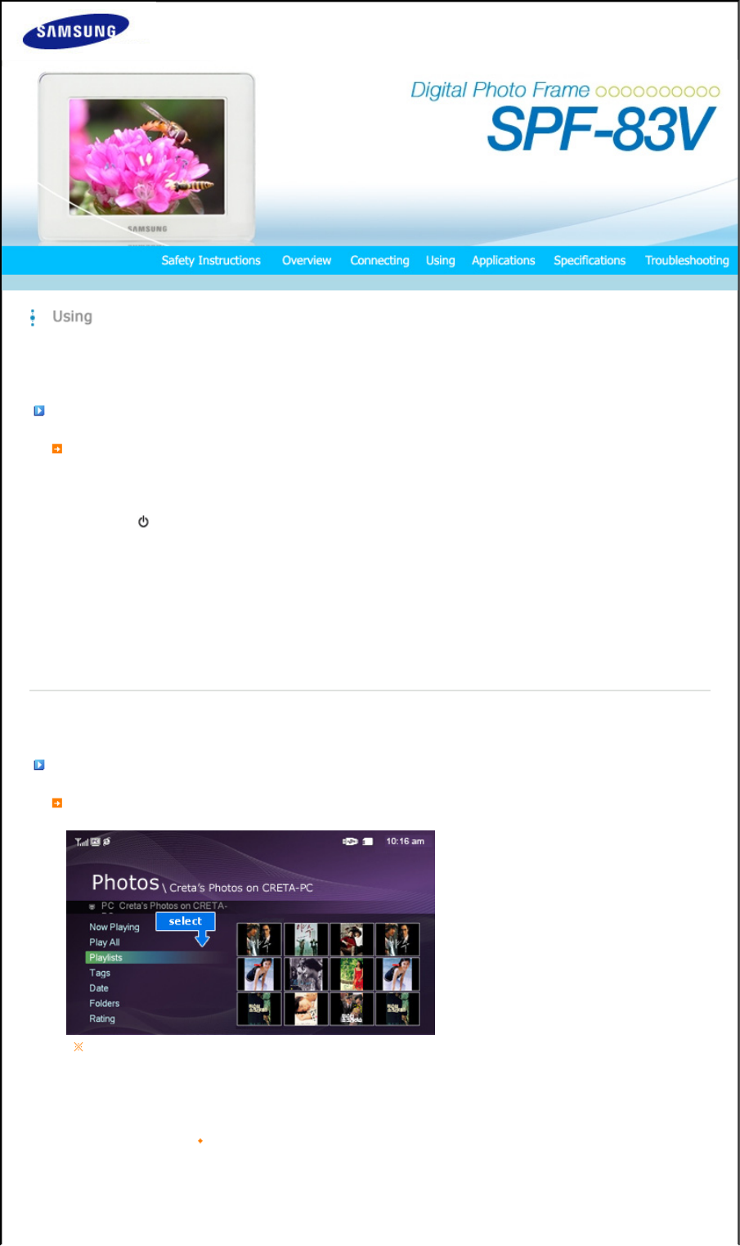Image resolution: width=740 pixels, height=1246 pixels.
Task: Click the power symbol icon in the text
Action: (143, 521)
